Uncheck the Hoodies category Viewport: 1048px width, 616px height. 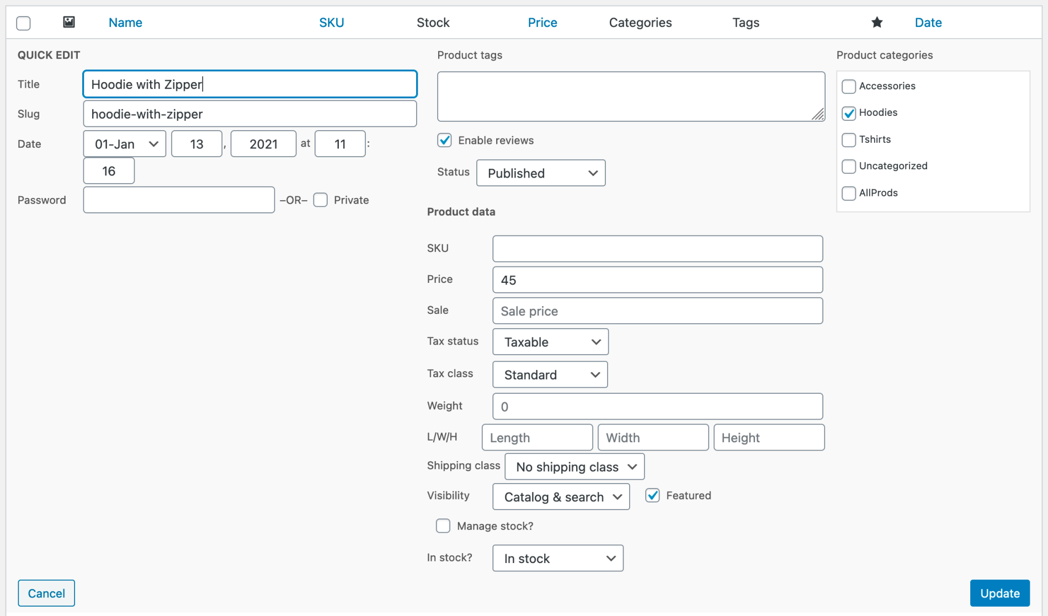click(x=848, y=113)
